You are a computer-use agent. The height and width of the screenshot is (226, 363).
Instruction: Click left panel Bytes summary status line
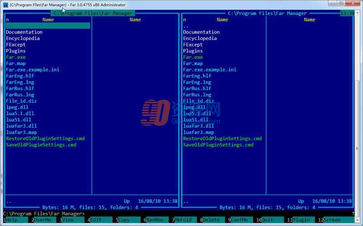90,207
